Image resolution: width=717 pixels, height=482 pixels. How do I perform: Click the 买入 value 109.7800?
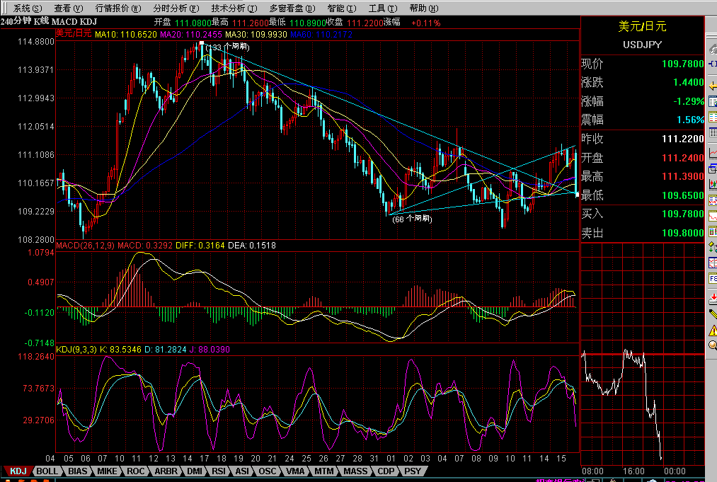(x=683, y=214)
